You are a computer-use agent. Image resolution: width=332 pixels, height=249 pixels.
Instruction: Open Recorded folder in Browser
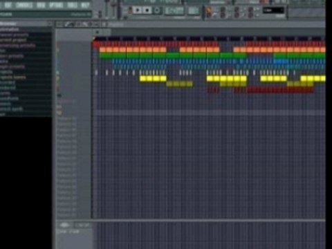click(8, 82)
